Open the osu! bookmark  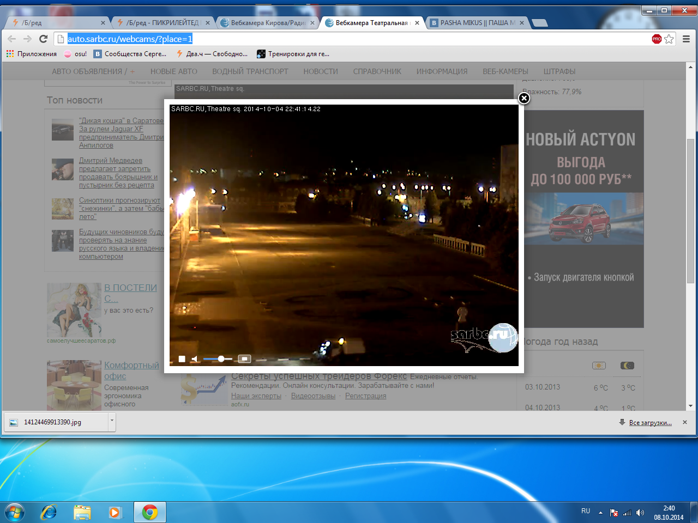75,54
